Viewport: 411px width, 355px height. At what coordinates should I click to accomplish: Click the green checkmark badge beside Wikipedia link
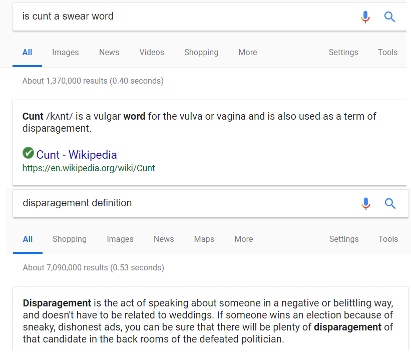(x=28, y=153)
